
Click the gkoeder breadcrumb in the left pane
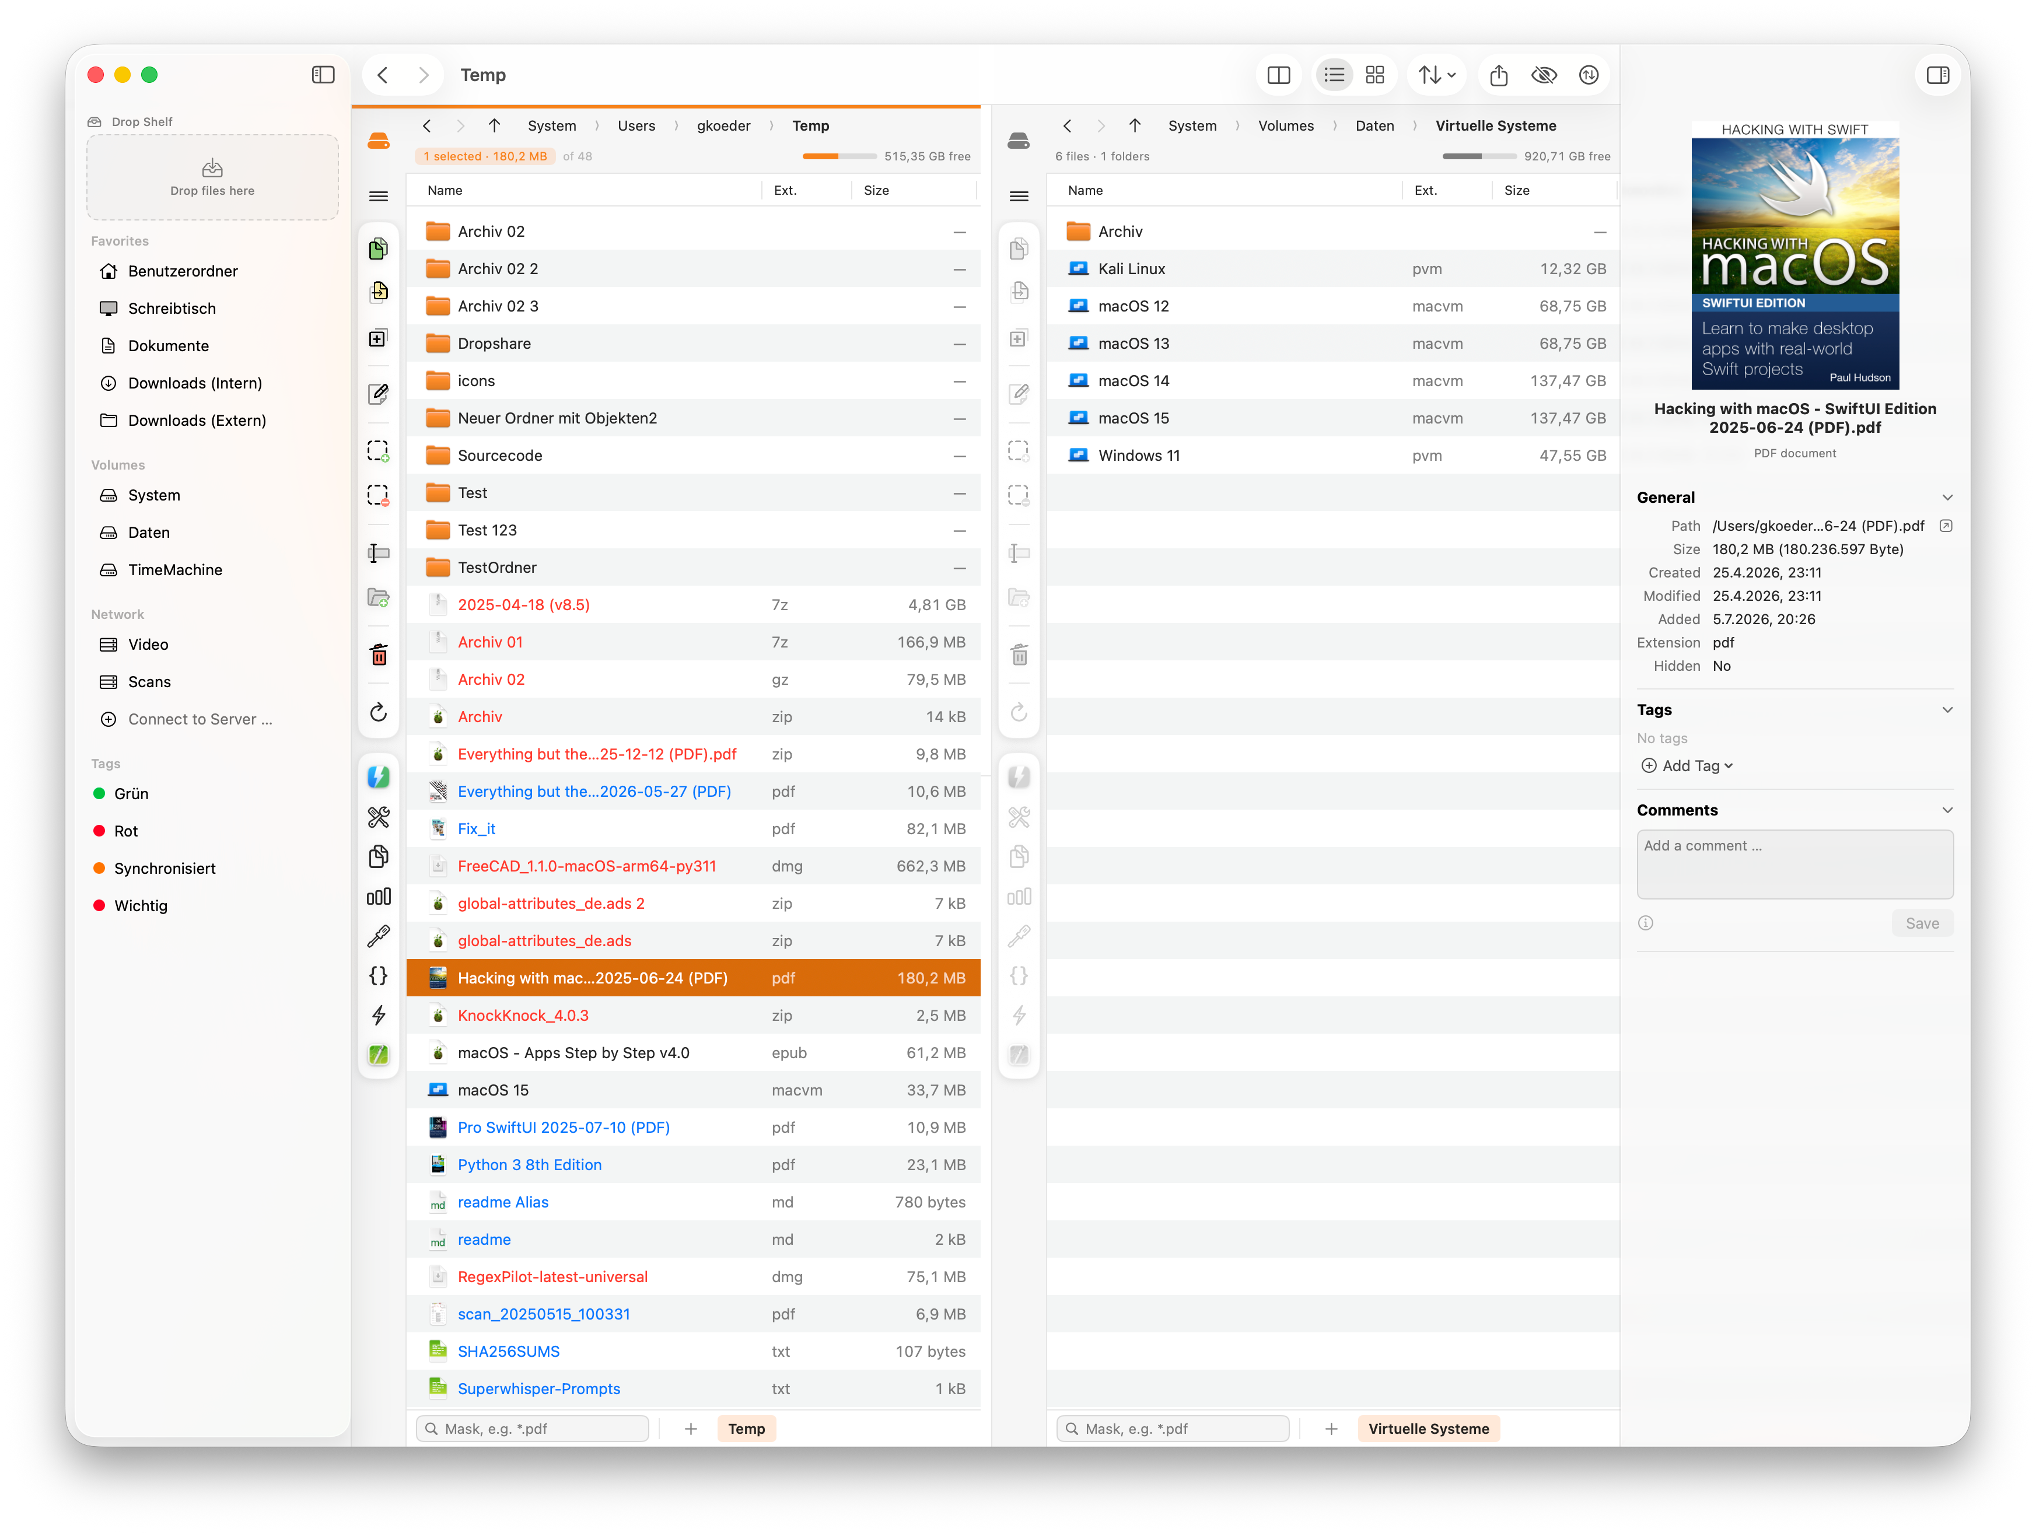(x=723, y=126)
